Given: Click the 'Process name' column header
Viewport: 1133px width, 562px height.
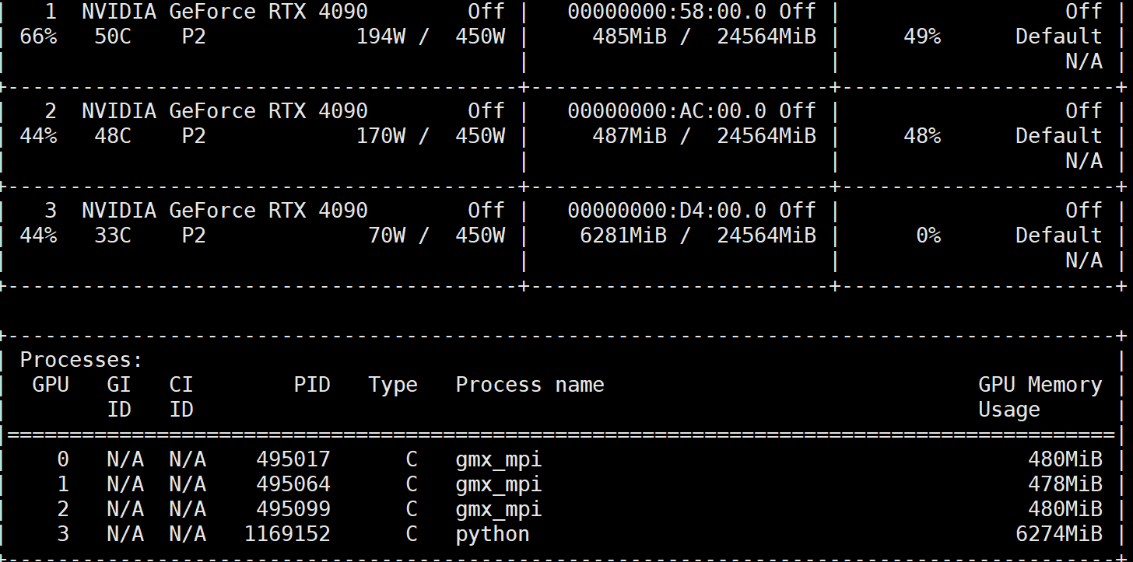Looking at the screenshot, I should (x=530, y=385).
